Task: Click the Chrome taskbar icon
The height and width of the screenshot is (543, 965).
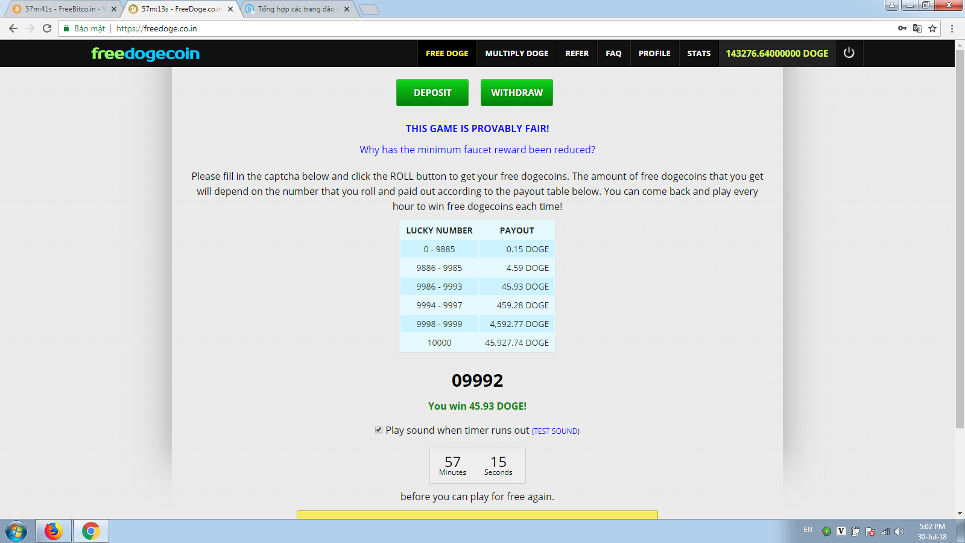Action: 91,532
